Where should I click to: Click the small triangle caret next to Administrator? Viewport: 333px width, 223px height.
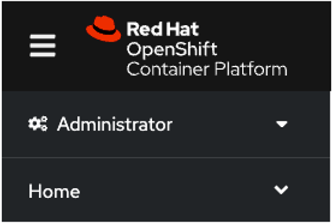click(282, 124)
